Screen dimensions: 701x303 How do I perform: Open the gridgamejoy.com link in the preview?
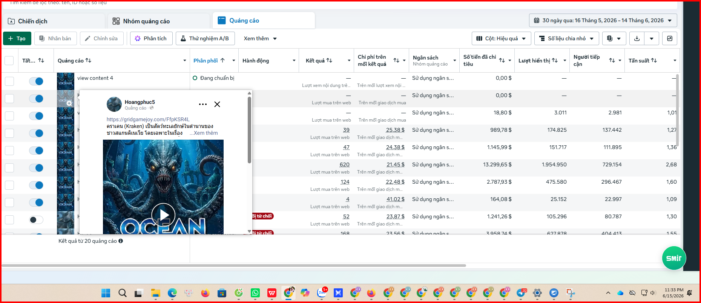(148, 119)
